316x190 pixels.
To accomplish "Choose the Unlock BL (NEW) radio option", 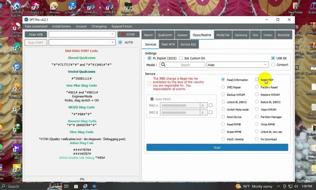I will (x=223, y=102).
